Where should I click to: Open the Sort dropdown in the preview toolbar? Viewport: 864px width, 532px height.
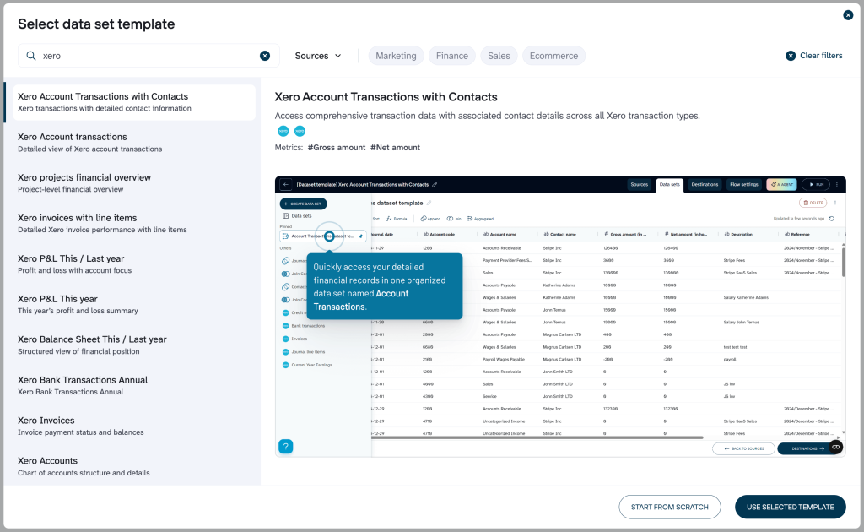click(377, 218)
